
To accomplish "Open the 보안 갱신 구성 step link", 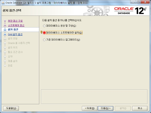I will [15, 21].
